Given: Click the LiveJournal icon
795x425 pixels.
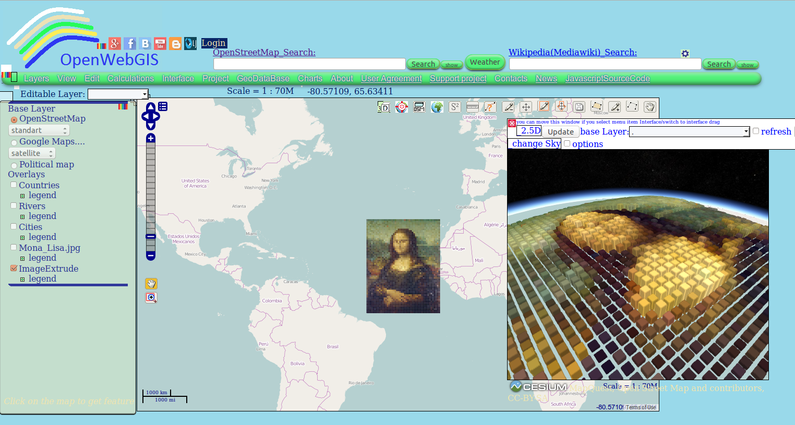Looking at the screenshot, I should pos(190,44).
